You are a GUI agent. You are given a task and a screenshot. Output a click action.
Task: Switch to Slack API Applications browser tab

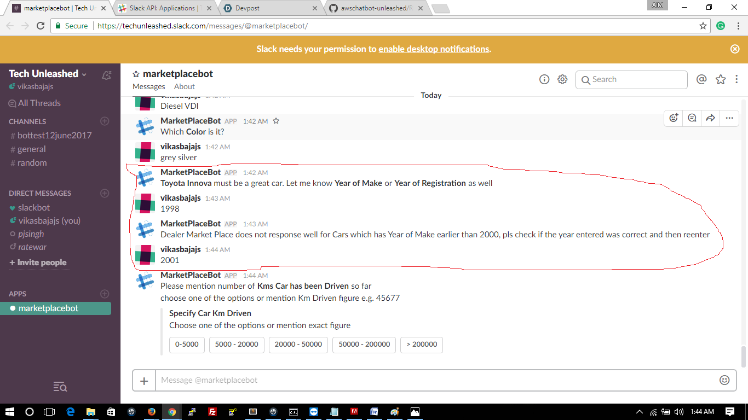(165, 8)
